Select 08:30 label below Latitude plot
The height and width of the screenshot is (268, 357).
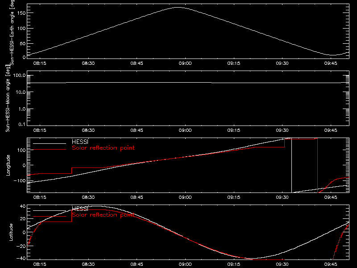tap(88, 264)
